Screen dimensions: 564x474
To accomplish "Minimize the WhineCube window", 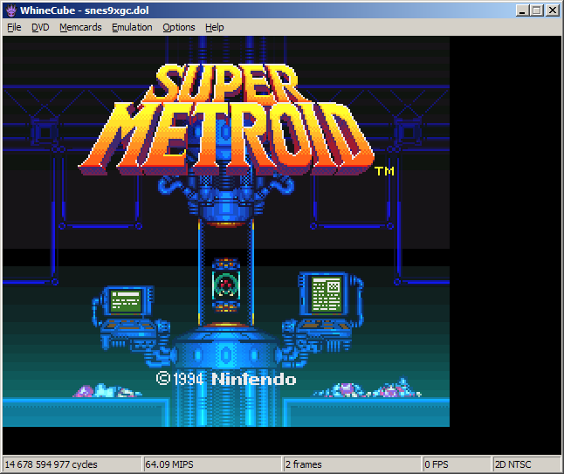I will tap(522, 10).
